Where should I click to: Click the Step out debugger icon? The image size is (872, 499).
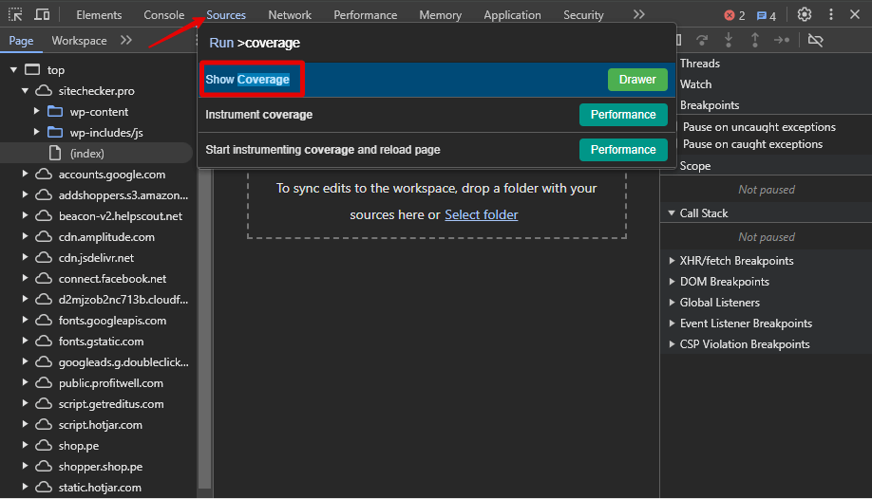point(754,40)
